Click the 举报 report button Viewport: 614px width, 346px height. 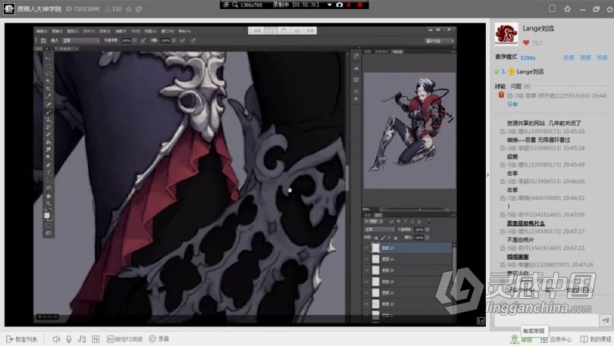522,339
